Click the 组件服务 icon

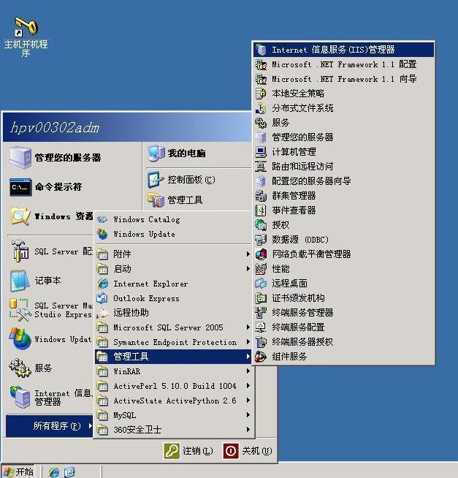coord(261,357)
